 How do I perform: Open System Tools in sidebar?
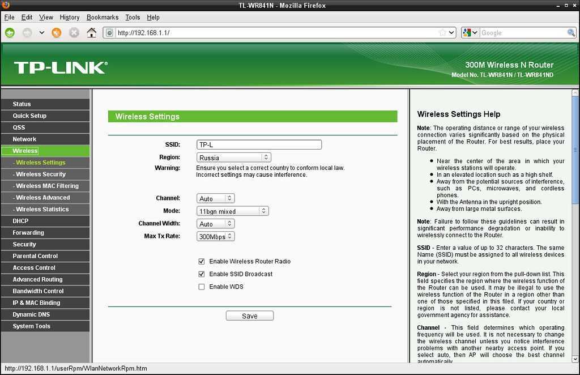coord(45,326)
